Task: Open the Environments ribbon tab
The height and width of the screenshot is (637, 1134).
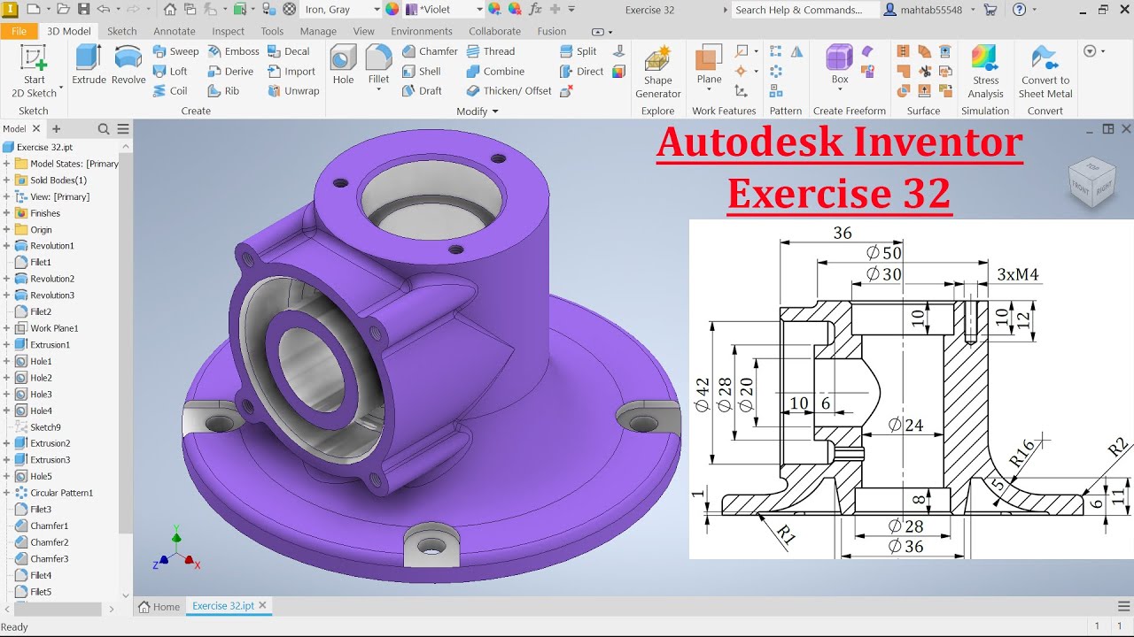Action: [422, 31]
